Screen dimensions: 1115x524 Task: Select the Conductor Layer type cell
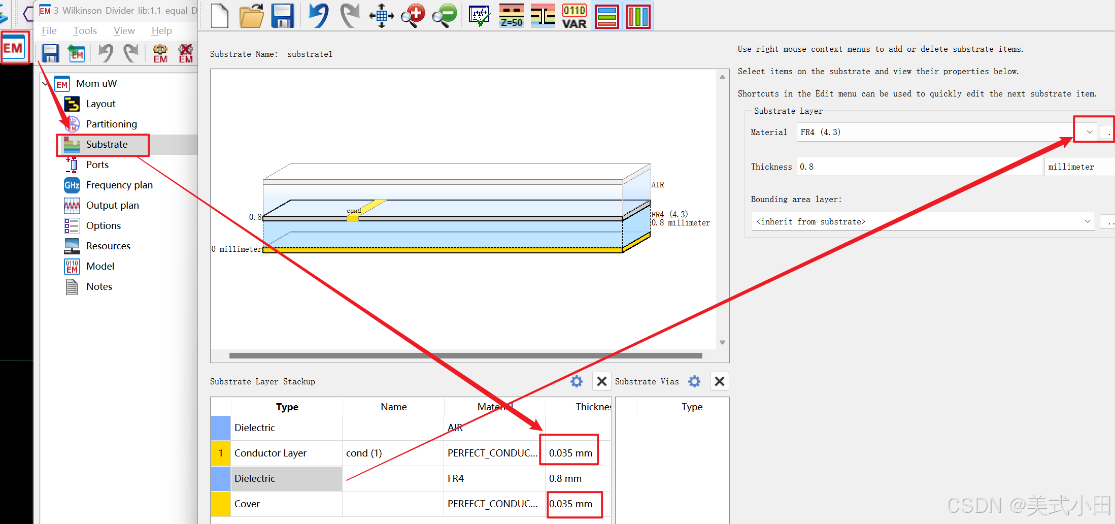point(287,453)
